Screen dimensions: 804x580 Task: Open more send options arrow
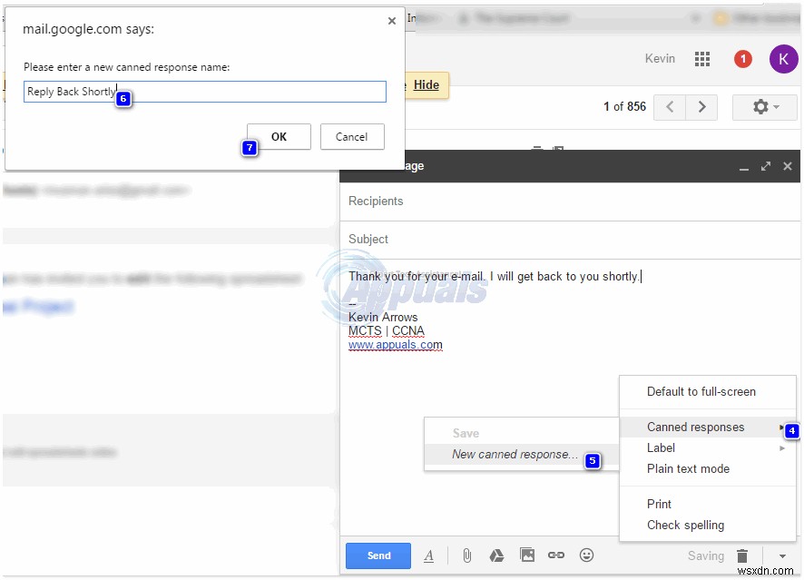tap(782, 555)
